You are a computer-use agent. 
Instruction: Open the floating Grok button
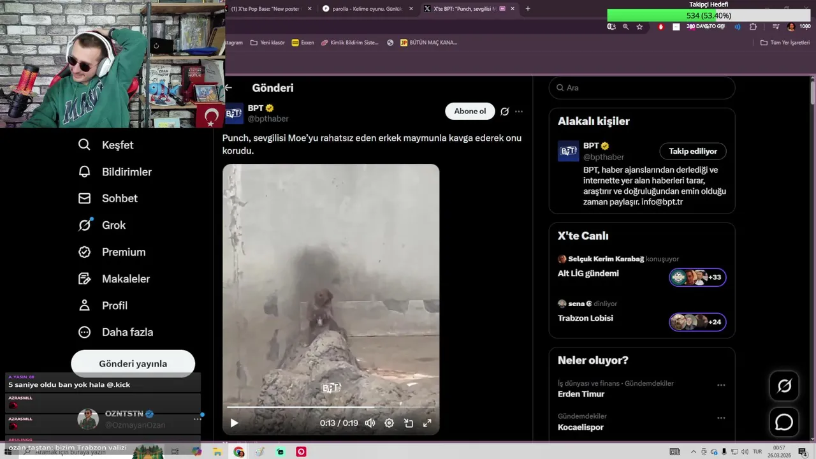coord(784,386)
